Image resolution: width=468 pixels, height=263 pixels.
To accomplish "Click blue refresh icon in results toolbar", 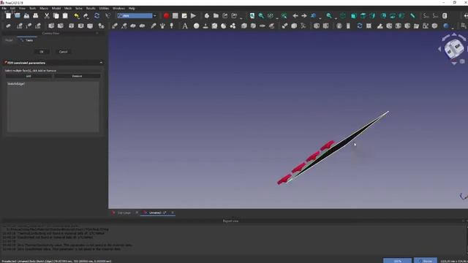I will coord(360,26).
